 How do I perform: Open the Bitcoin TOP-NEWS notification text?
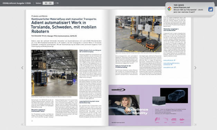pyautogui.click(x=188, y=9)
